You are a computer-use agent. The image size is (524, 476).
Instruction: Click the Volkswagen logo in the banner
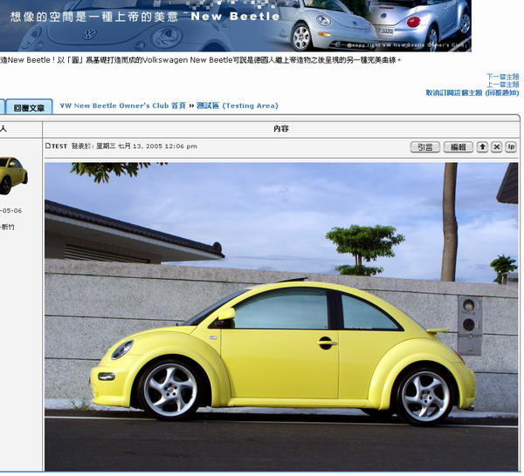coord(89,34)
